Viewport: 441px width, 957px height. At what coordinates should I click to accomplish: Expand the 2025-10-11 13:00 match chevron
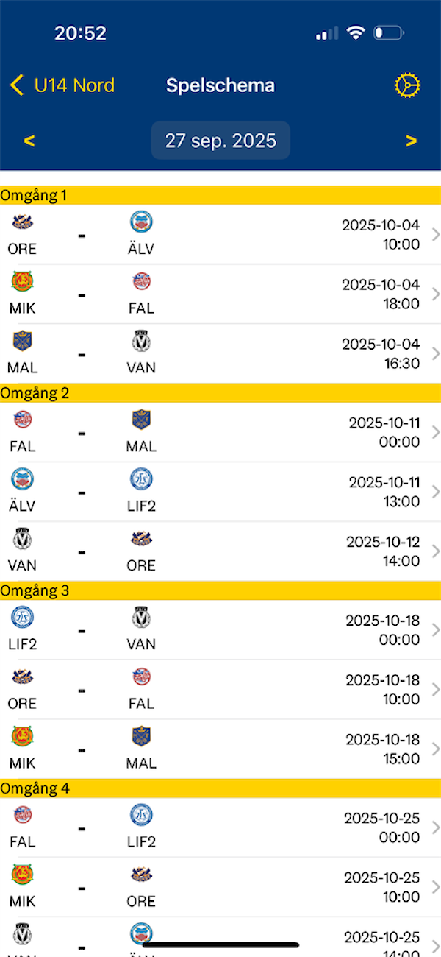coord(435,492)
